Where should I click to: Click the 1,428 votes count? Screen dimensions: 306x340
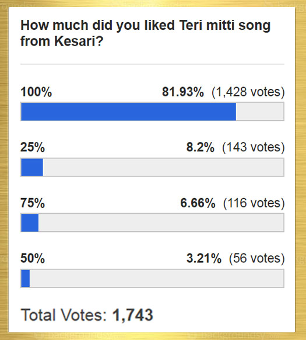(x=248, y=92)
